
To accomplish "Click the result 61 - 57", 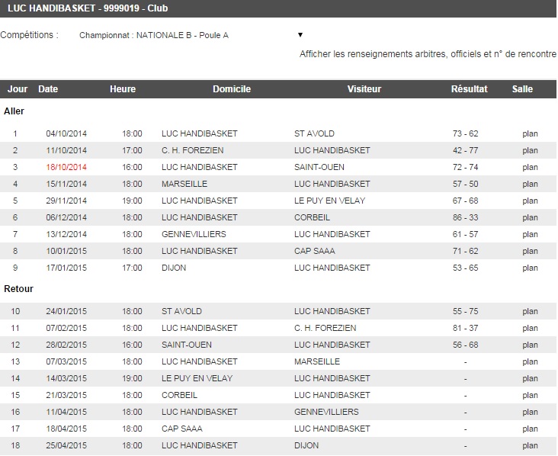I will pyautogui.click(x=465, y=234).
